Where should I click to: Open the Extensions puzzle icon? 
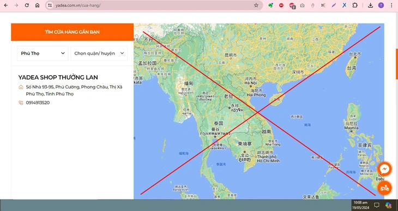tap(355, 5)
